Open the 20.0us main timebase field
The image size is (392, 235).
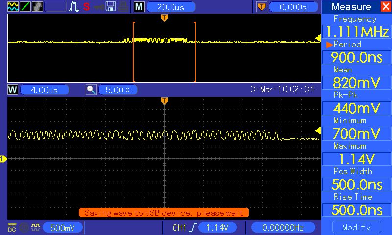(x=171, y=7)
